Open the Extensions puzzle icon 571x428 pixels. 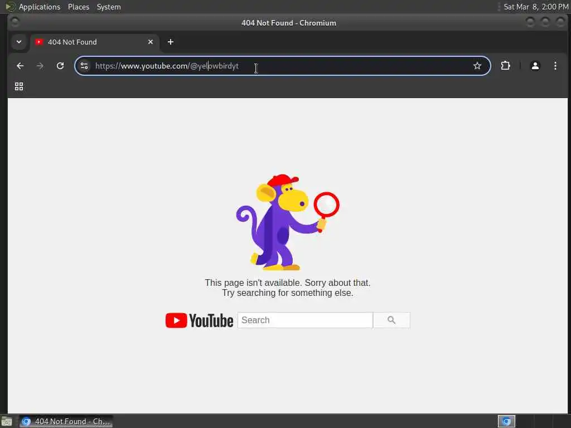pos(505,66)
